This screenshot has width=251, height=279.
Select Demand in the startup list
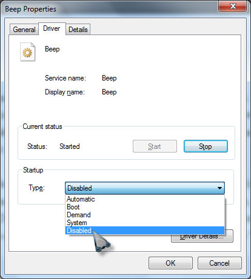(x=145, y=215)
